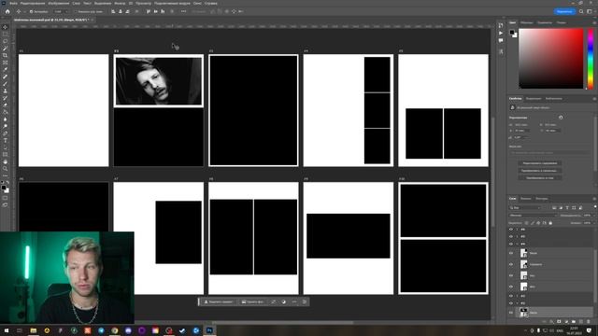Select the Gradient tool
The width and height of the screenshot is (598, 336).
(5, 112)
